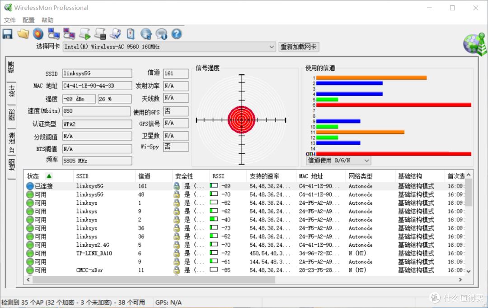Click the WirelessMon globe antenna logo
This screenshot has height=308, width=488.
474,44
